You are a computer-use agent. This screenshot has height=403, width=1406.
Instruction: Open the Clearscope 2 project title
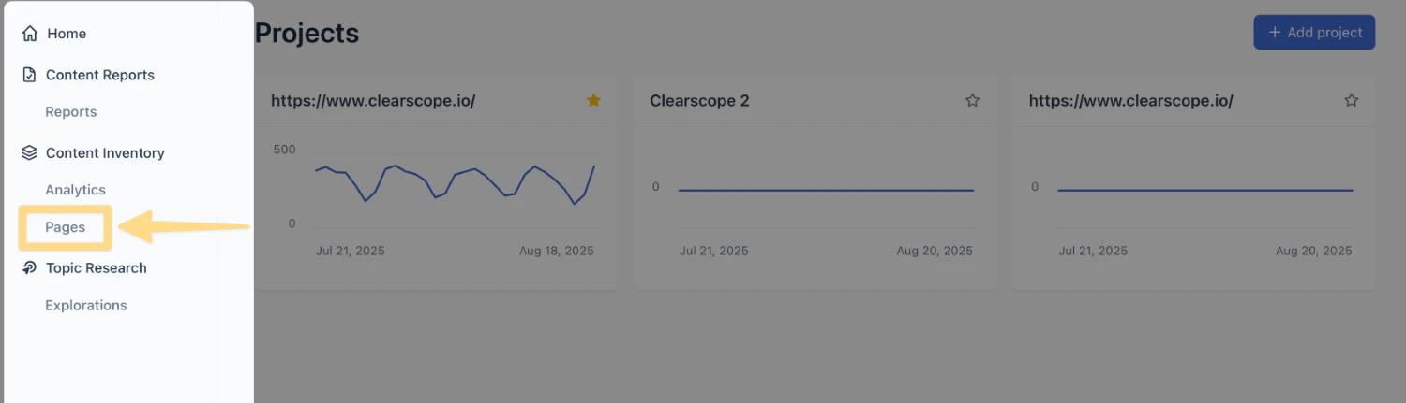click(699, 100)
